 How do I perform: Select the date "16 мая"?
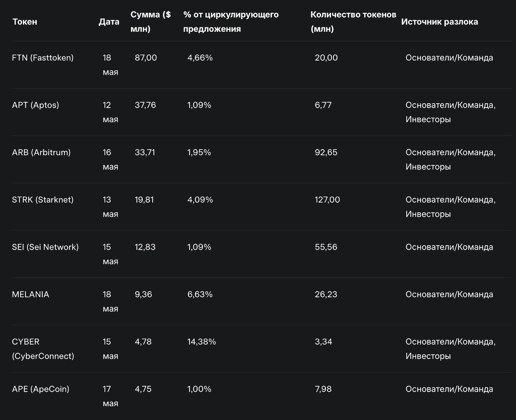pos(111,160)
